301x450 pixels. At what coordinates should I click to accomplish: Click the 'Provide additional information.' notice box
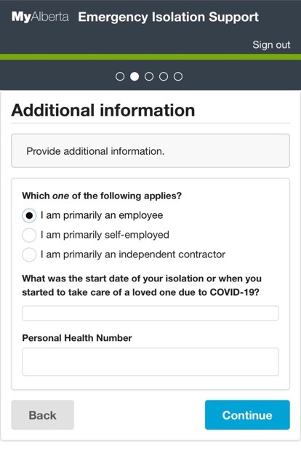click(150, 150)
